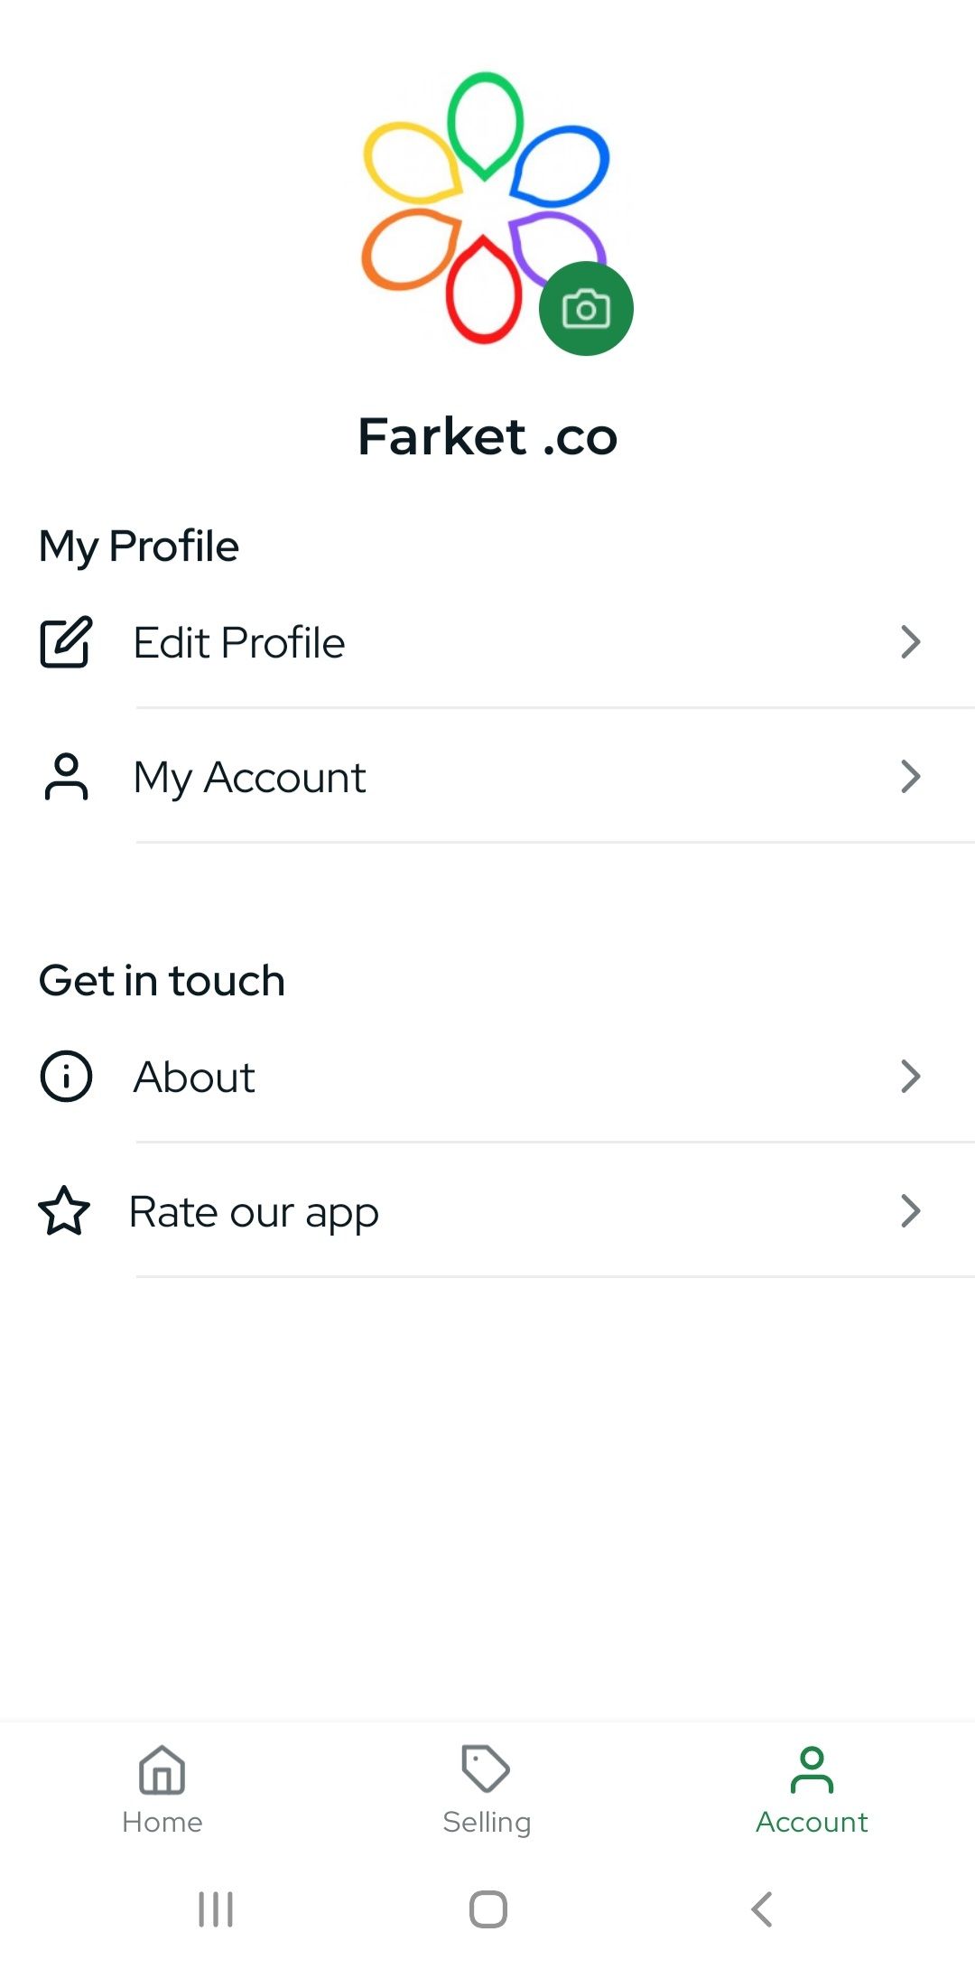Tap the green camera icon on avatar
Viewport: 975px width, 1969px height.
tap(586, 309)
